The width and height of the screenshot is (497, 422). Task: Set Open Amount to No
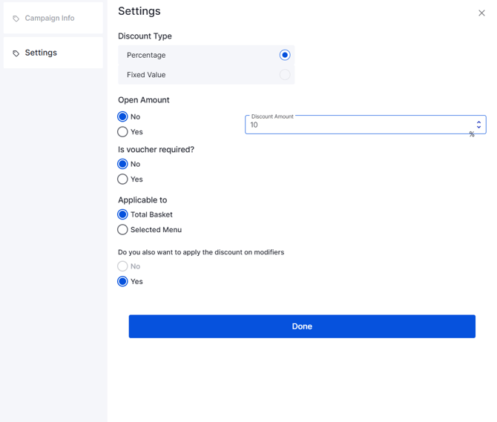pyautogui.click(x=123, y=116)
